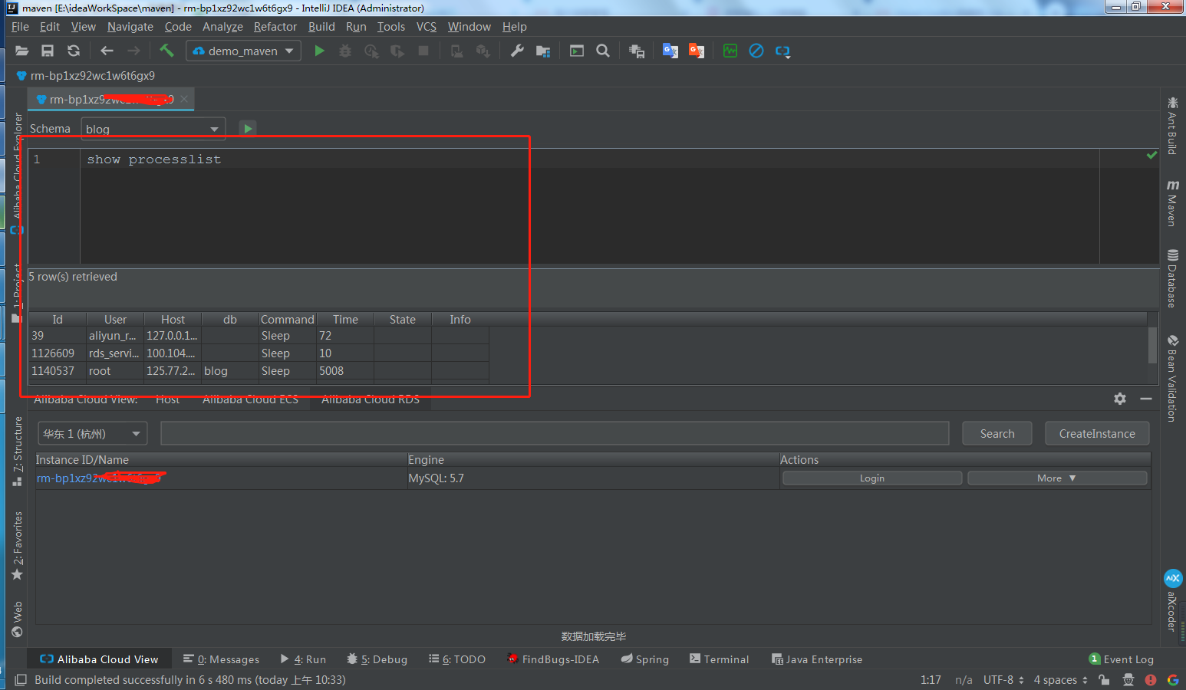Toggle read-only lock icon in status bar
The image size is (1186, 690).
pyautogui.click(x=1104, y=679)
